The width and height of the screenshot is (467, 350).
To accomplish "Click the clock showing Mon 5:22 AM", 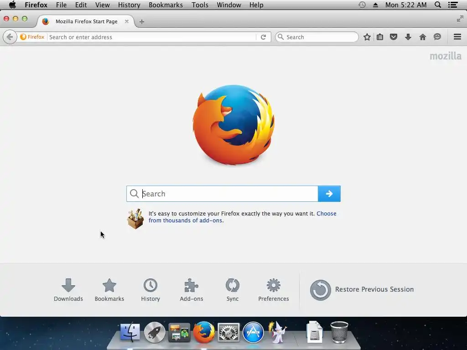I will coord(405,5).
